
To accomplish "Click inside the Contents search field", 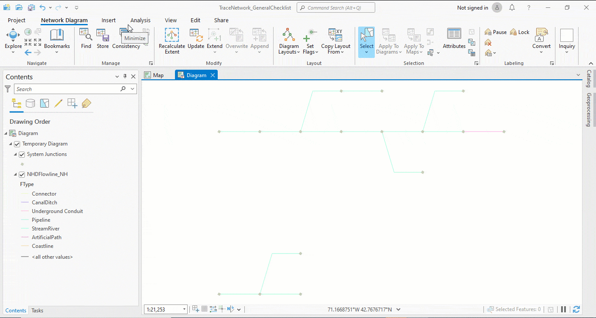I will (70, 88).
